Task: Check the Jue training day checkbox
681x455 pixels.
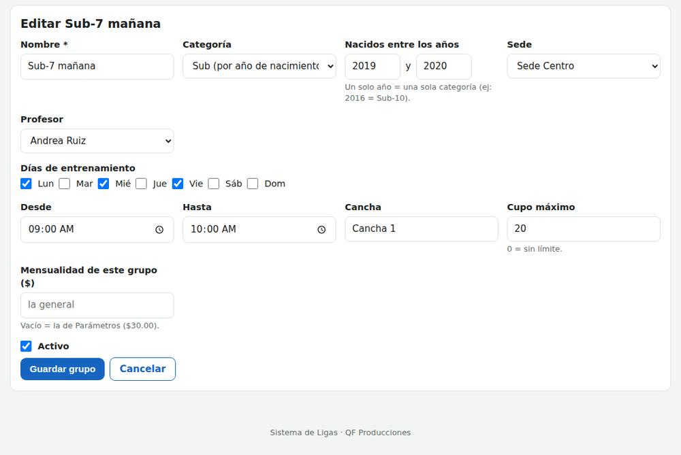Action: 141,184
